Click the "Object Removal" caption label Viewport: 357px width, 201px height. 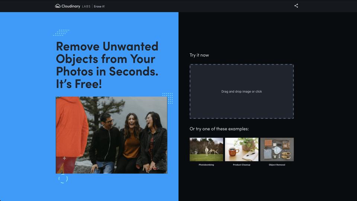[x=277, y=165]
